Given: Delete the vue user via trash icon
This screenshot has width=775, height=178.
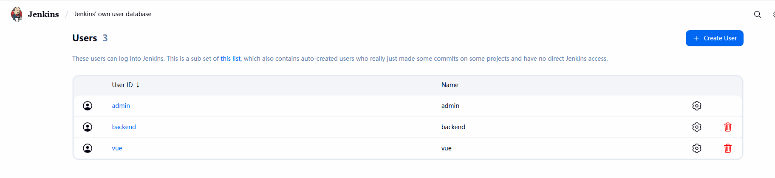Looking at the screenshot, I should point(727,148).
